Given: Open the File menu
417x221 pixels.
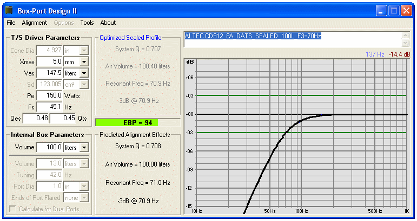Looking at the screenshot, I should pyautogui.click(x=11, y=23).
